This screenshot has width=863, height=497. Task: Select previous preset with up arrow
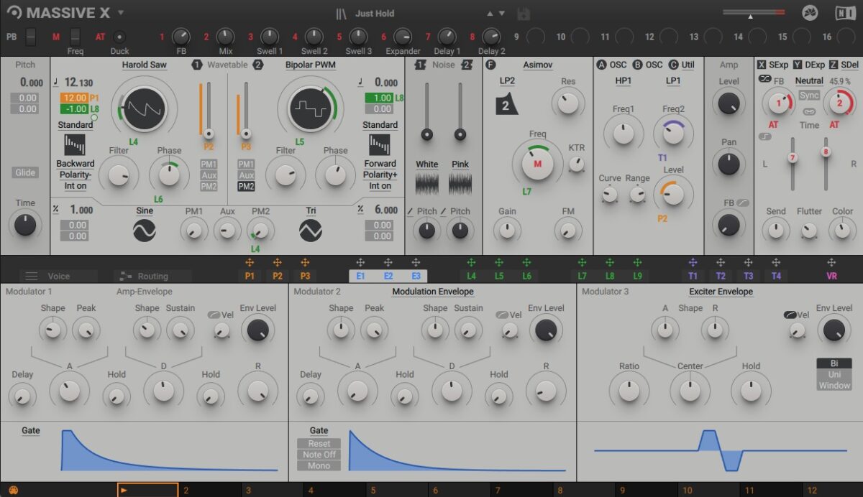coord(490,13)
